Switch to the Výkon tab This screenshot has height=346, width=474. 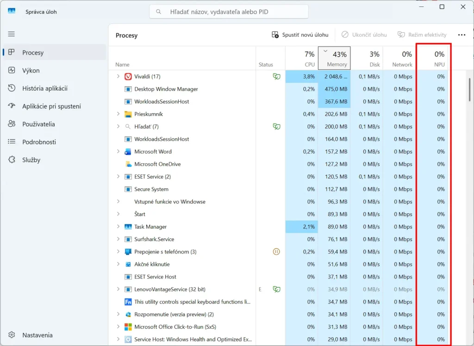tap(55, 70)
